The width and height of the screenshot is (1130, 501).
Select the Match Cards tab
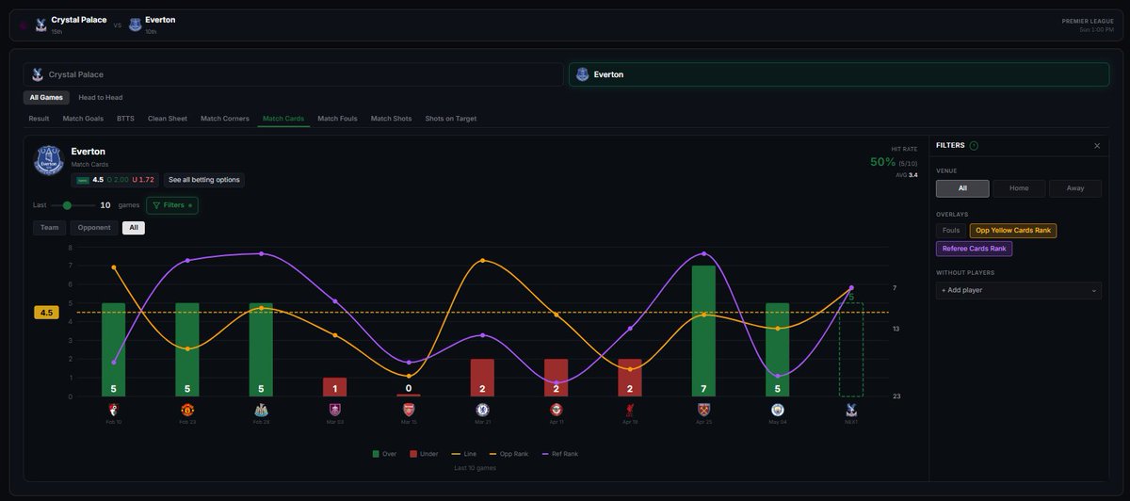(283, 119)
